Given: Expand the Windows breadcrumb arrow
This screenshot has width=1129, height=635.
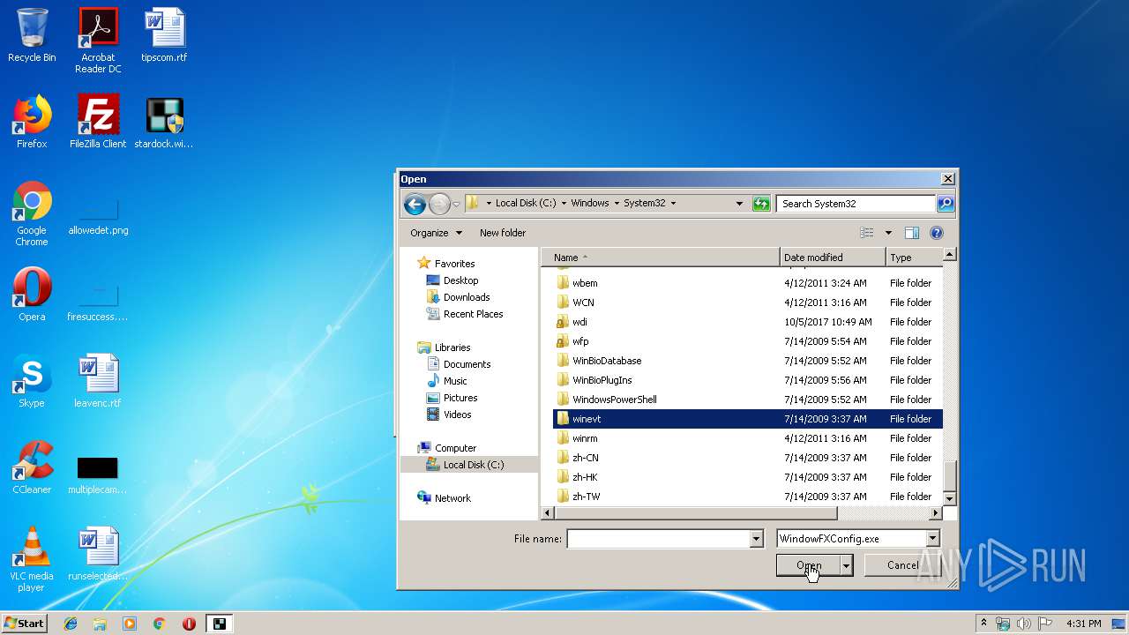Looking at the screenshot, I should coord(617,204).
